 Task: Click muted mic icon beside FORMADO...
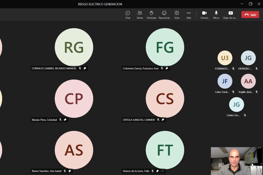click(x=233, y=68)
